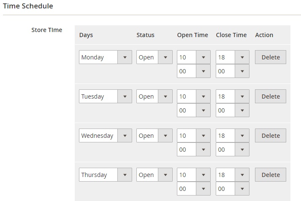Delete the Monday schedule row
The height and width of the screenshot is (201, 301).
pyautogui.click(x=271, y=57)
